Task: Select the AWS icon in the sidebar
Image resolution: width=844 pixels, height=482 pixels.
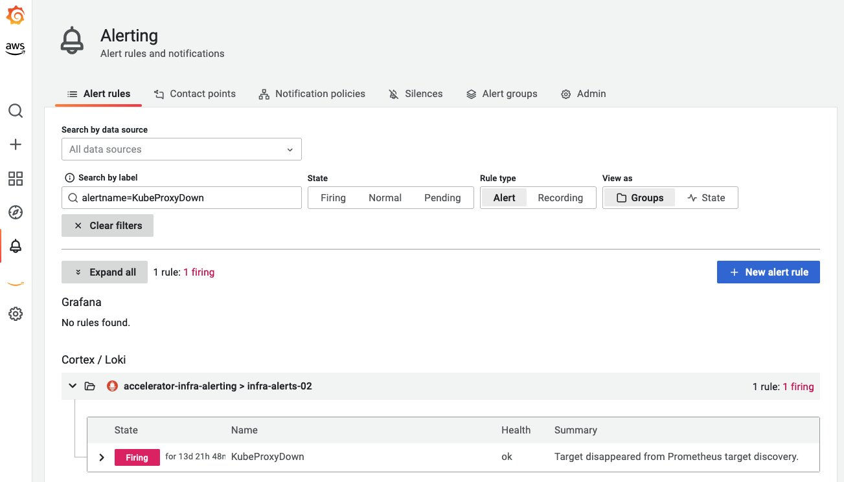Action: [x=15, y=47]
